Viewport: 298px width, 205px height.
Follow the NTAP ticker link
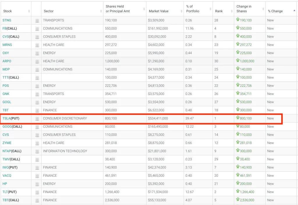click(7, 151)
